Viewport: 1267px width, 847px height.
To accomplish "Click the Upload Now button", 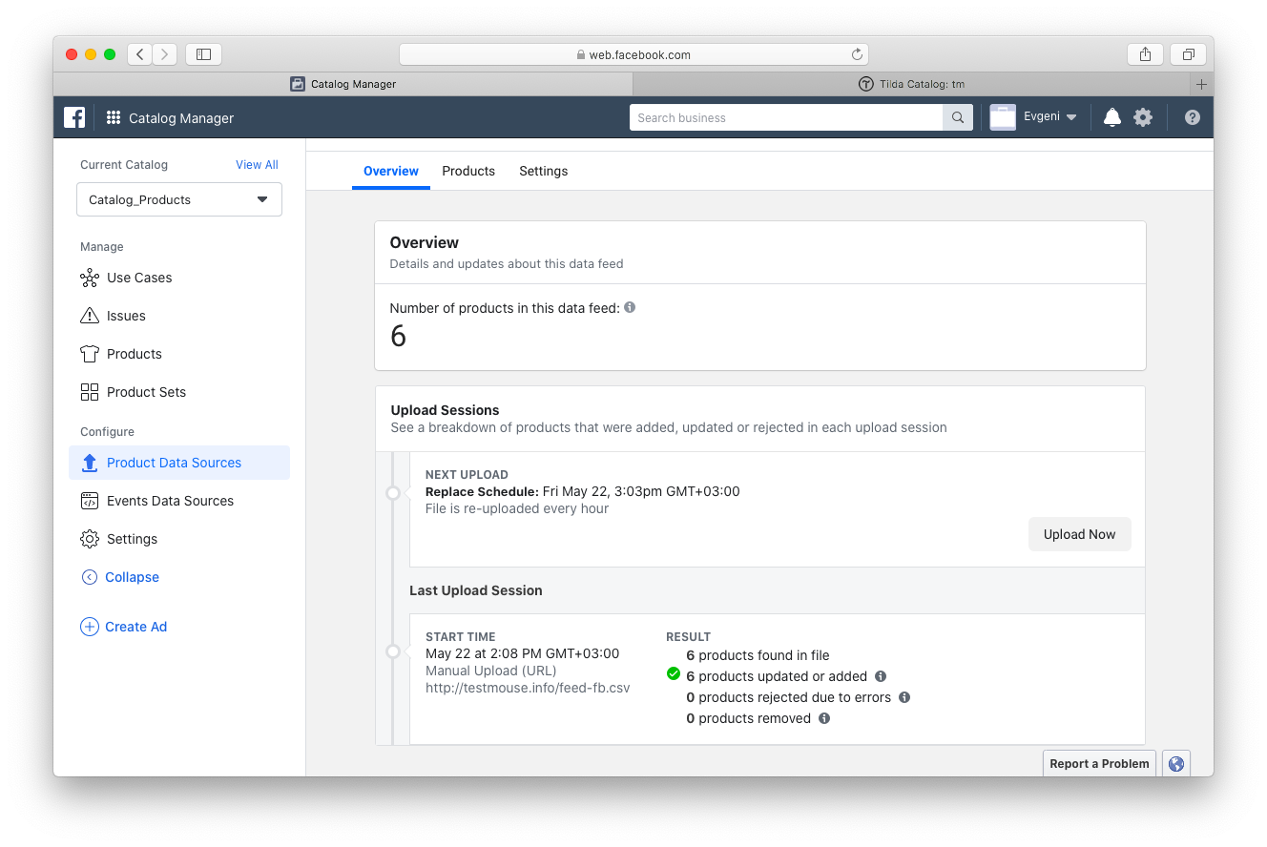I will [1079, 534].
